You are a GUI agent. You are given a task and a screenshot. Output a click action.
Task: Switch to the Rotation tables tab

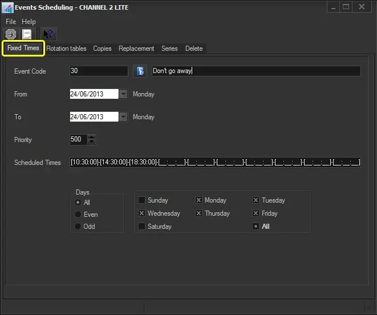66,49
